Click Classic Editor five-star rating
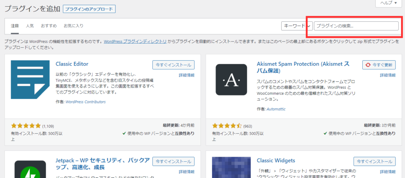Image resolution: width=405 pixels, height=178 pixels. (26, 126)
